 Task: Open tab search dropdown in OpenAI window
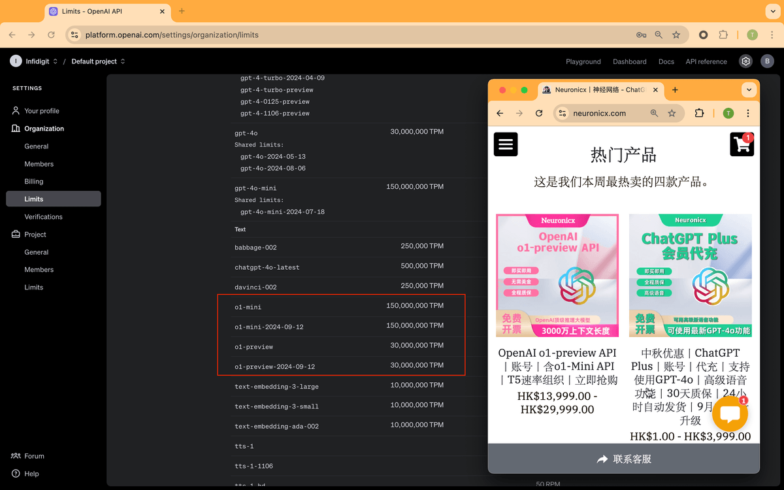coord(774,11)
